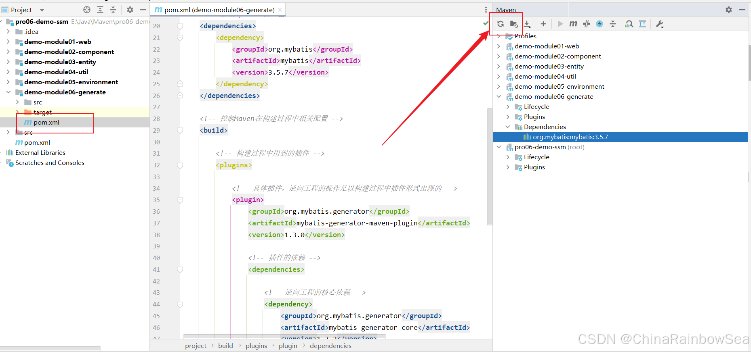Click Execute Maven Goal 'm' icon
Viewport: 751px width, 352px height.
point(573,24)
